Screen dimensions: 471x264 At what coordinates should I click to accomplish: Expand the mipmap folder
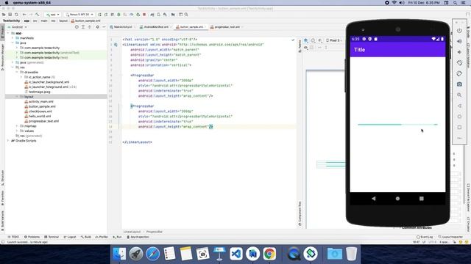point(17,126)
